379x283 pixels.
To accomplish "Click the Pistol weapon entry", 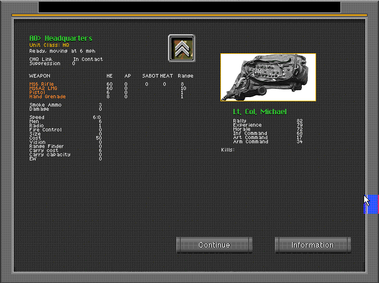I will pyautogui.click(x=37, y=92).
